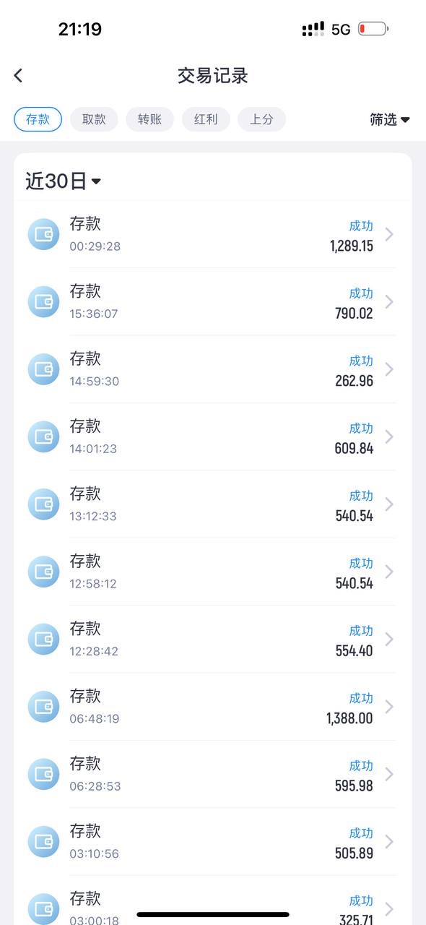Tap the back arrow at the top left
The height and width of the screenshot is (925, 426).
point(17,75)
